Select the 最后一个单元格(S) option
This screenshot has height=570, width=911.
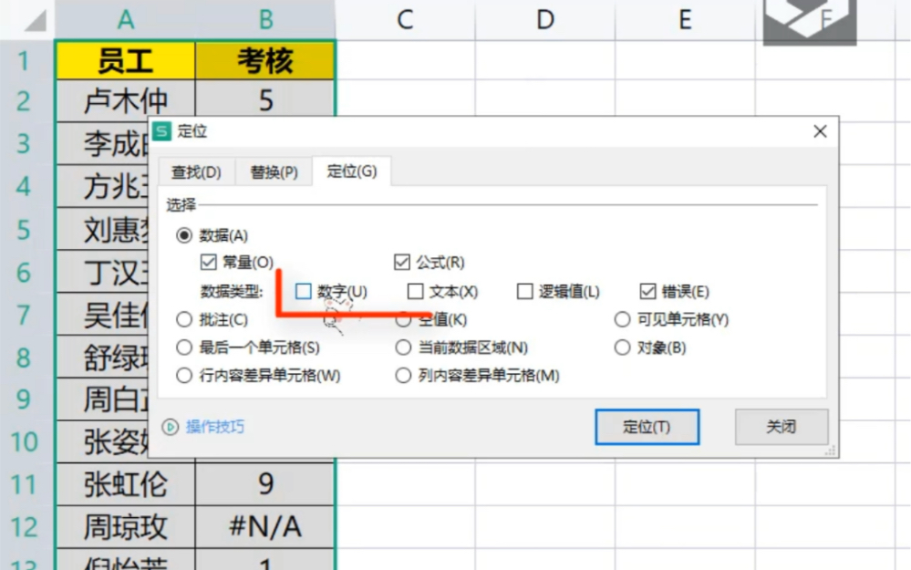point(183,347)
